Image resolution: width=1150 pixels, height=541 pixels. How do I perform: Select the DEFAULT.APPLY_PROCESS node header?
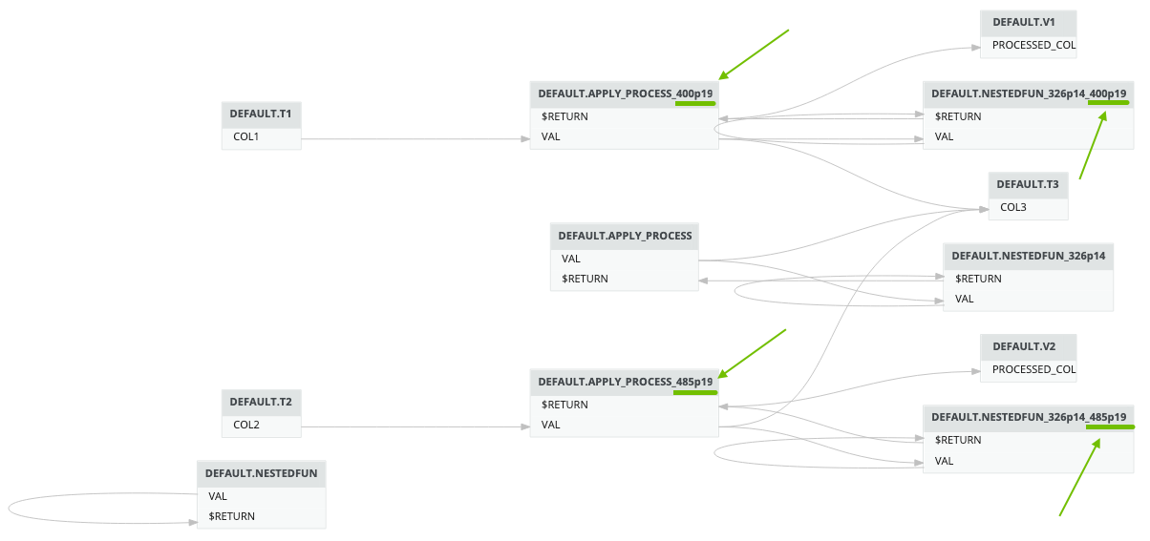click(x=625, y=236)
